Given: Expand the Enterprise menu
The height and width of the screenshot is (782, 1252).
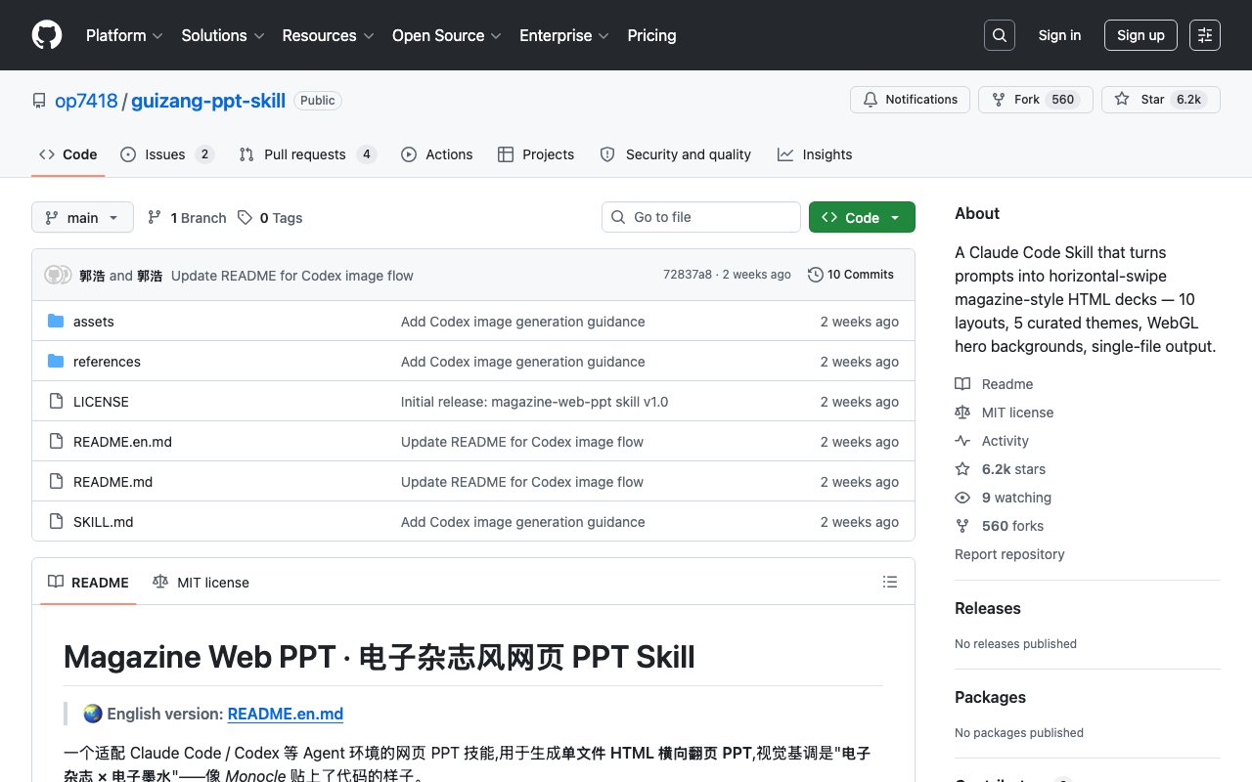Looking at the screenshot, I should coord(564,35).
